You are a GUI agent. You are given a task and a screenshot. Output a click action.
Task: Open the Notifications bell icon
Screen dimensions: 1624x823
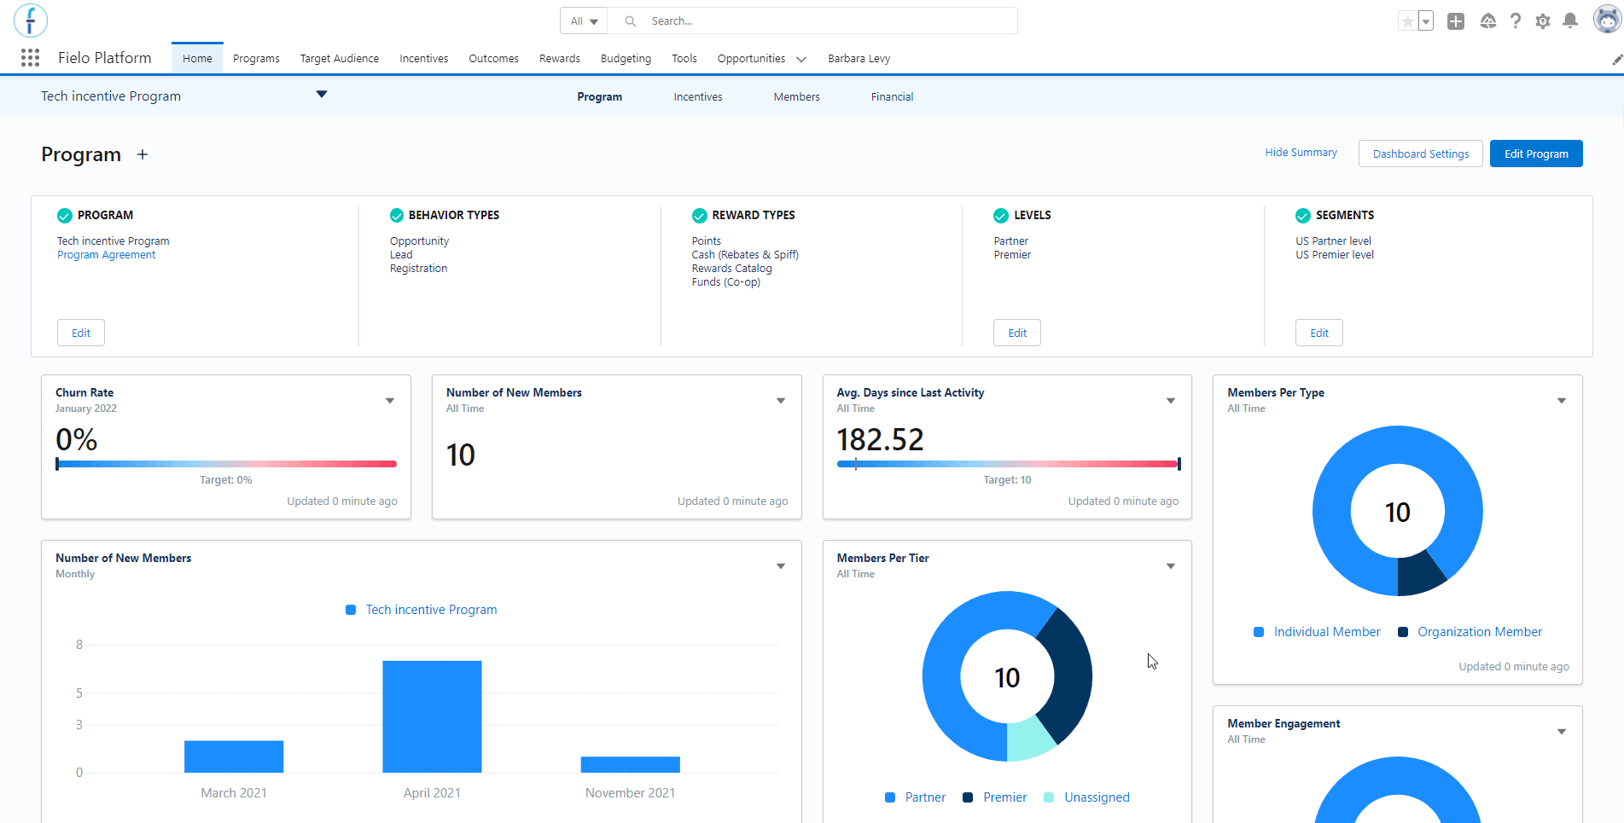click(x=1570, y=21)
